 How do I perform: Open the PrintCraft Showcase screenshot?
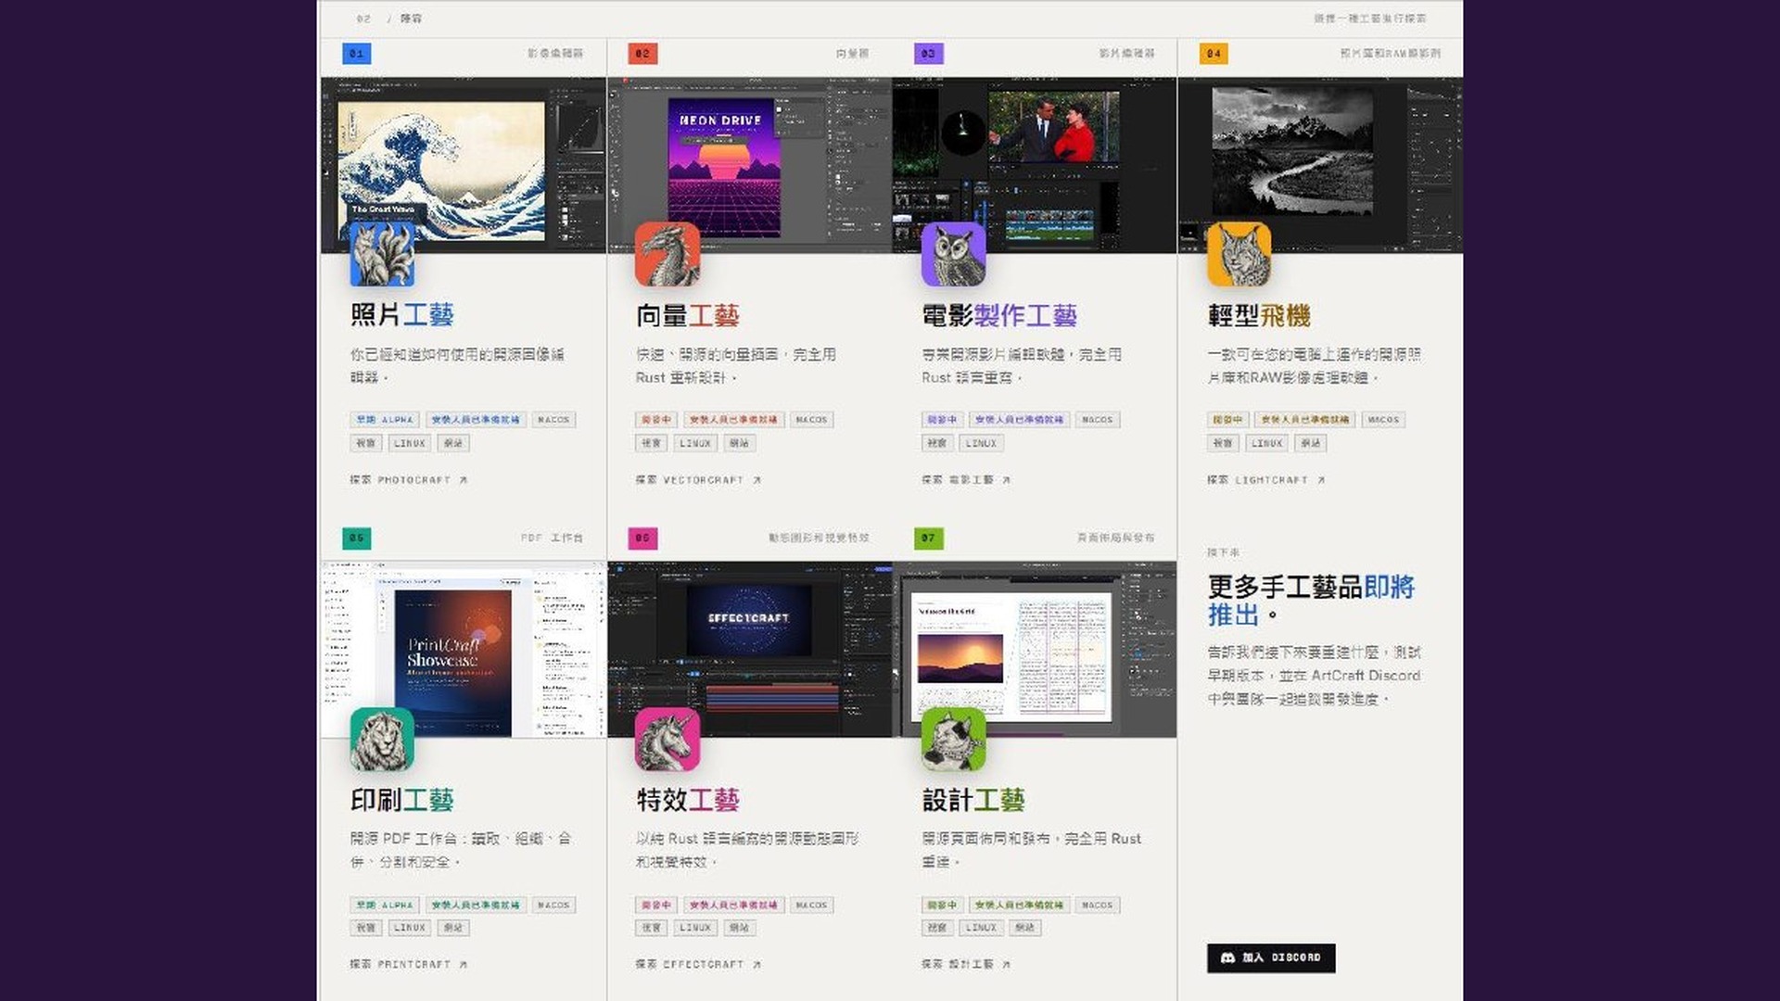464,650
